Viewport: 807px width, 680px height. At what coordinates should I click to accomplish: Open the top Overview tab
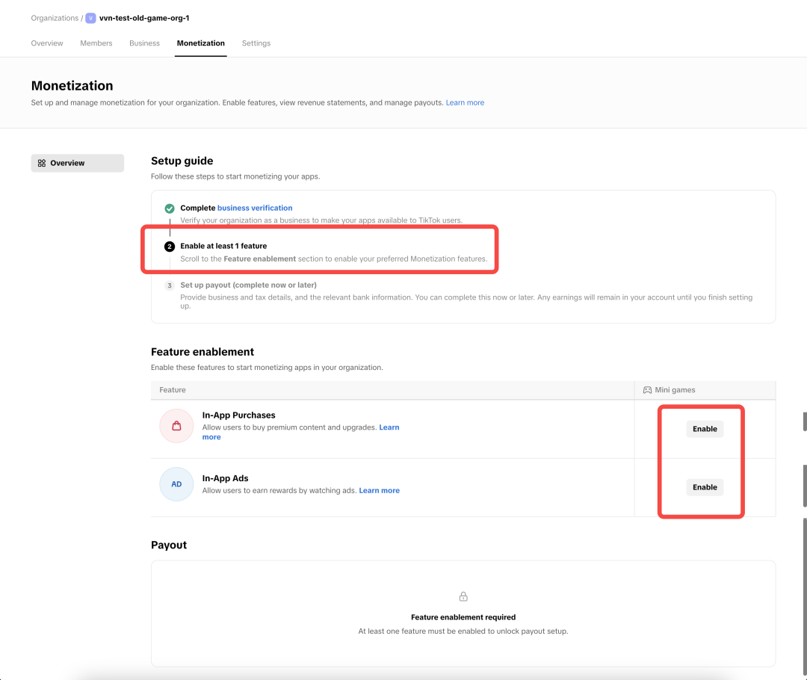(x=47, y=43)
